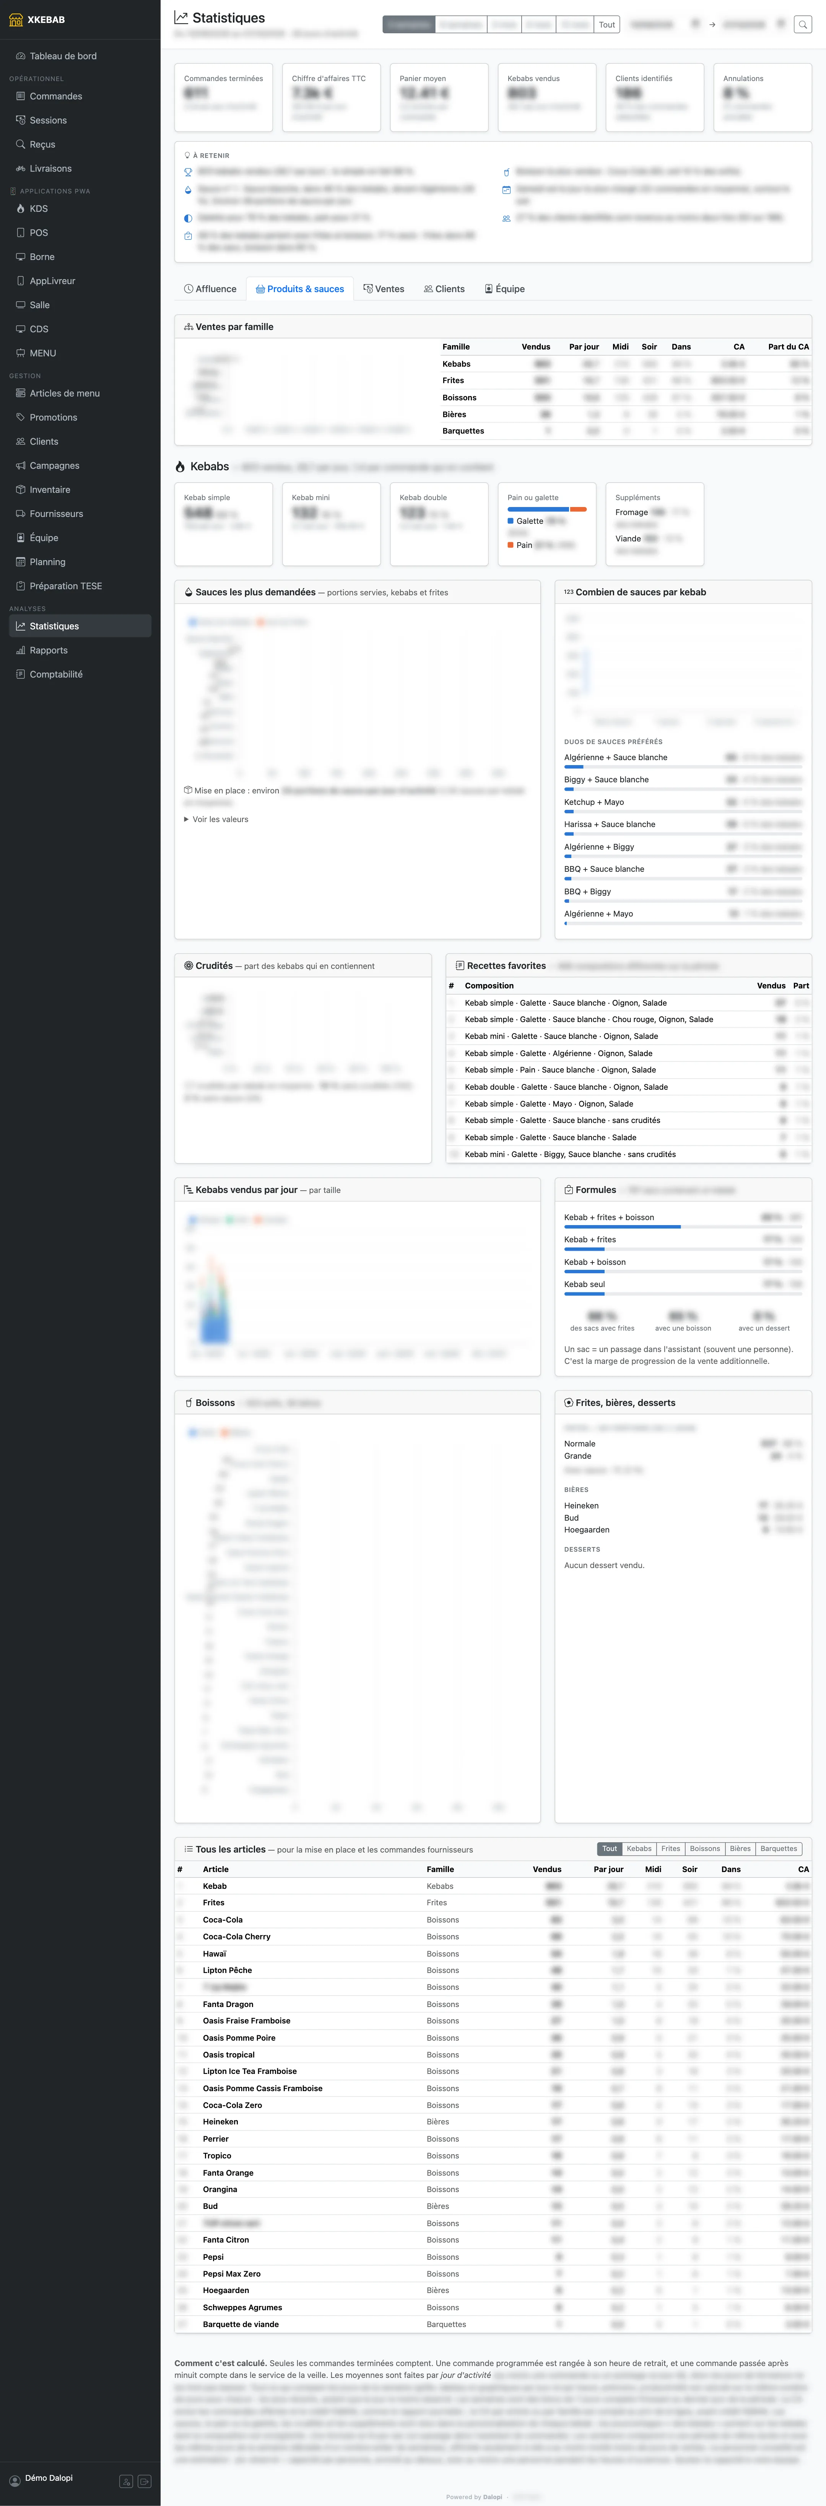Click the Coca-Cola Cherry row in articles table
826x2506 pixels.
(493, 1937)
